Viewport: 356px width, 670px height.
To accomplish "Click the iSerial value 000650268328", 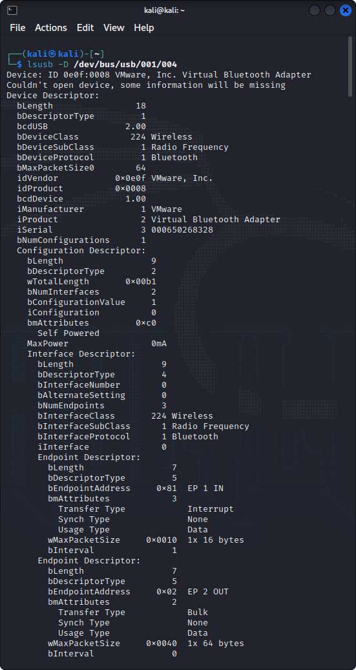I will 182,230.
